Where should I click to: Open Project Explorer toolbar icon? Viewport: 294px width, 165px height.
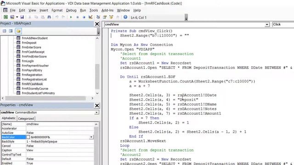click(98, 17)
